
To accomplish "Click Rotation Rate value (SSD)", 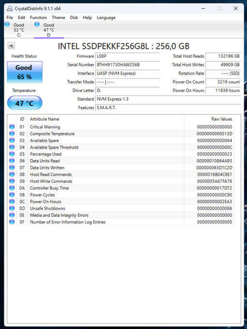I will (223, 74).
